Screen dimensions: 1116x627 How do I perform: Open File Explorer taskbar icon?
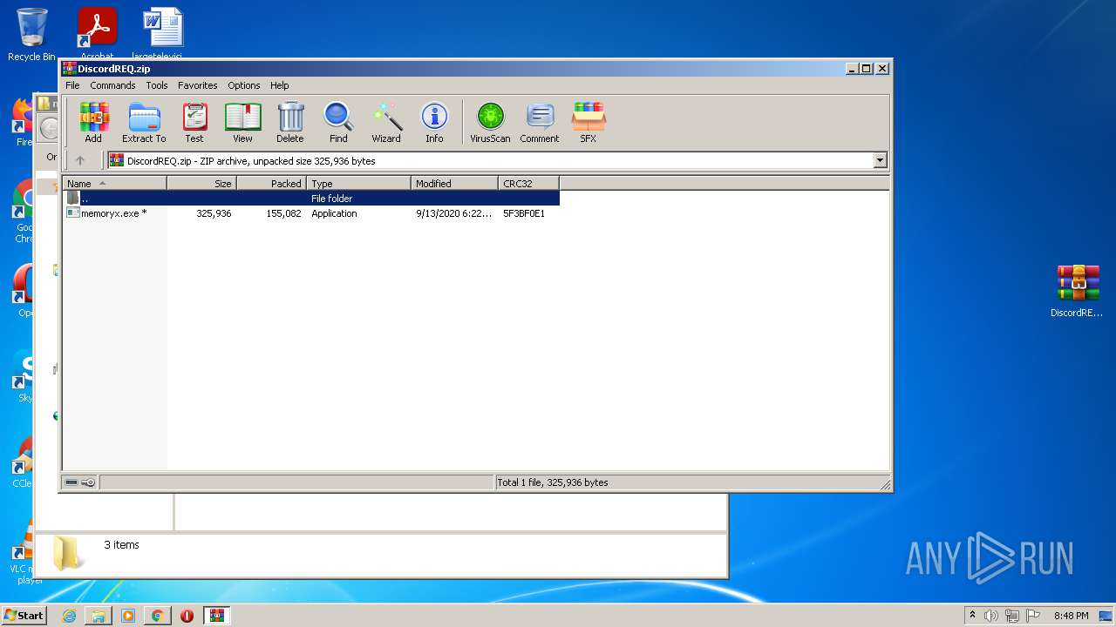tap(99, 616)
